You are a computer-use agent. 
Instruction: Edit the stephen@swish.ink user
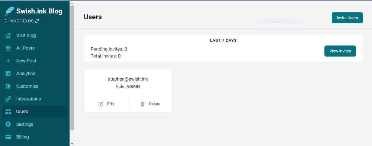click(x=106, y=104)
